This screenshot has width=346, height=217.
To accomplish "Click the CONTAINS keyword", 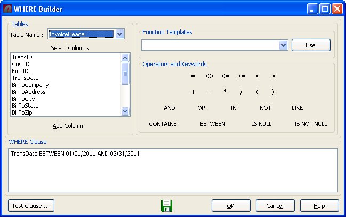I will click(163, 124).
